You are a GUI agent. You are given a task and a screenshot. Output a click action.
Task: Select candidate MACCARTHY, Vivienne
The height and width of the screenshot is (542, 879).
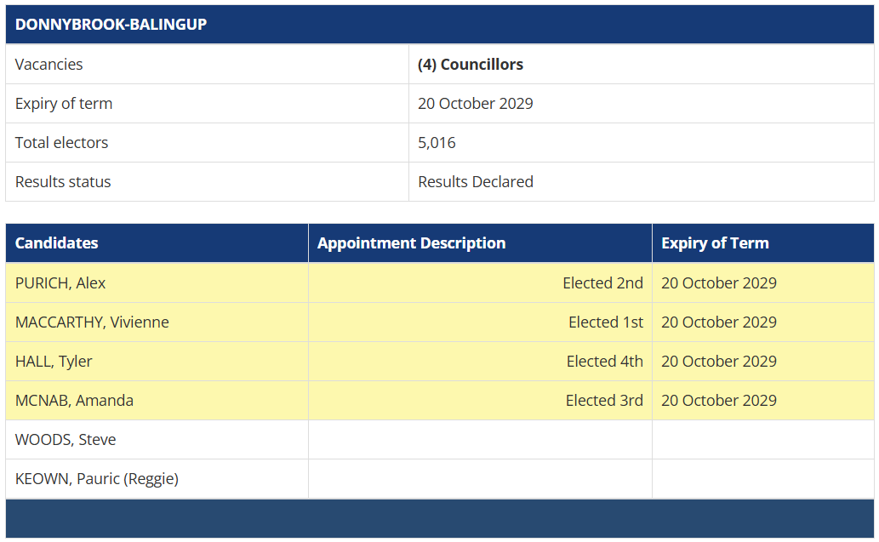coord(92,322)
